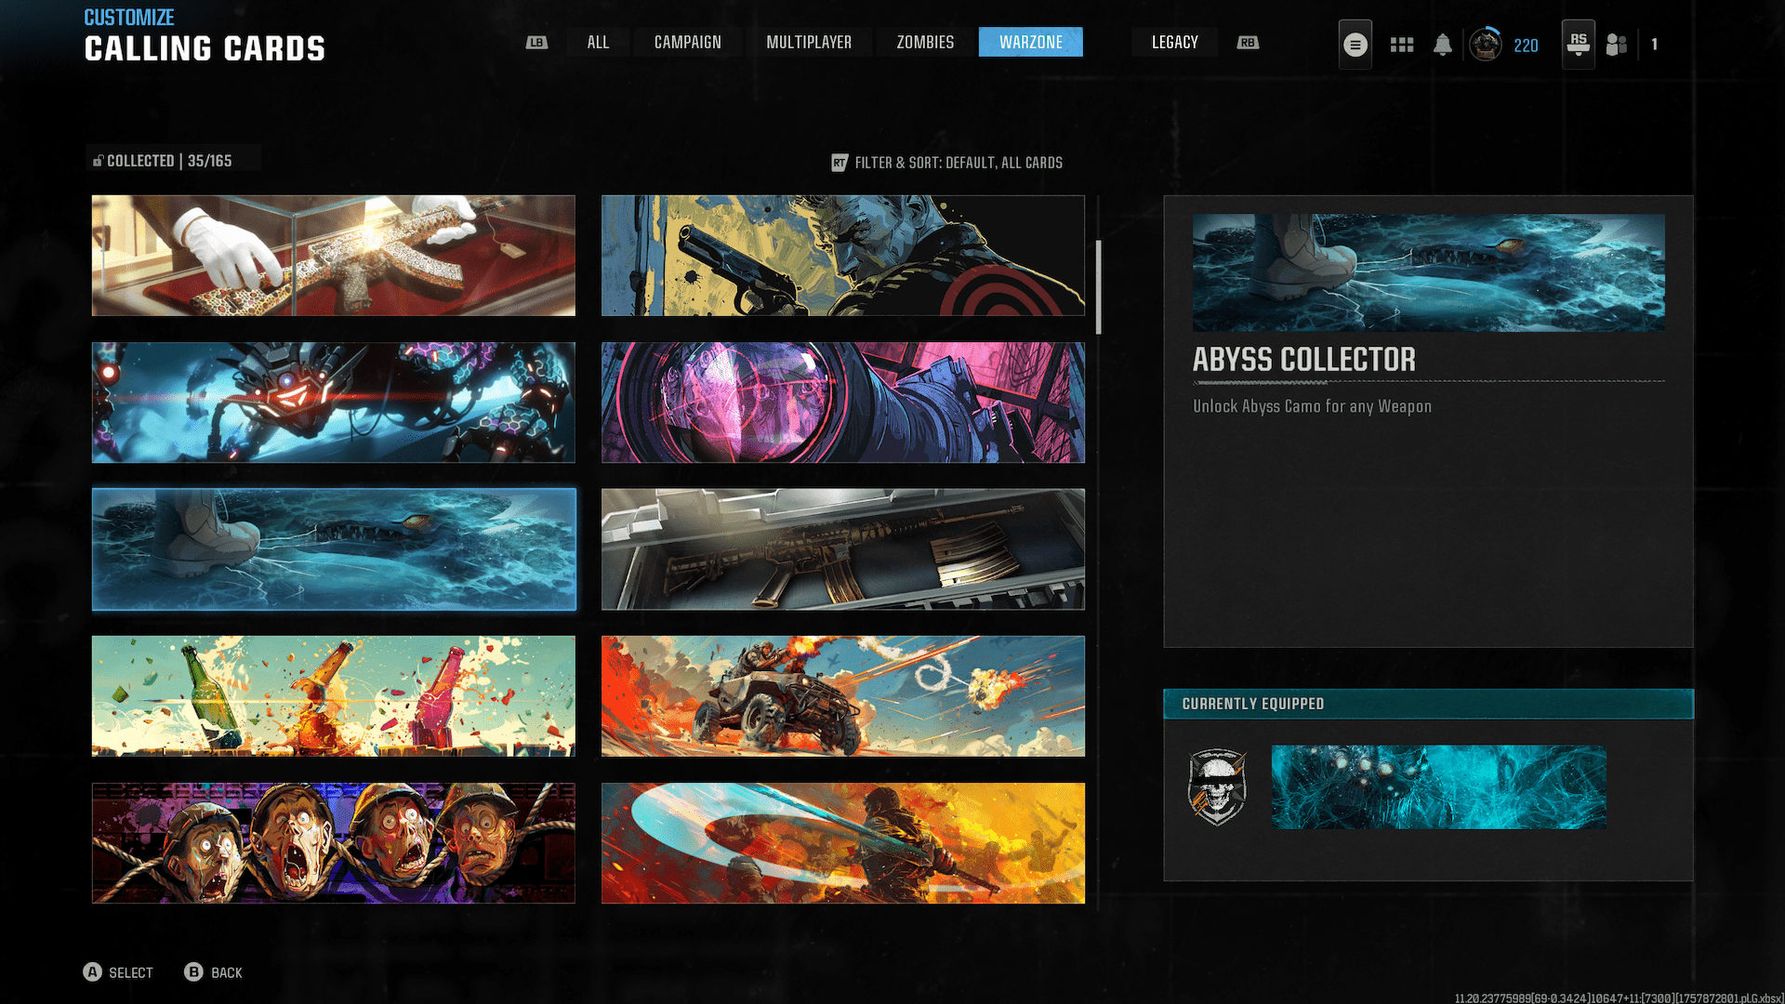1785x1004 pixels.
Task: Select the currently equipped calling card
Action: pyautogui.click(x=1439, y=786)
